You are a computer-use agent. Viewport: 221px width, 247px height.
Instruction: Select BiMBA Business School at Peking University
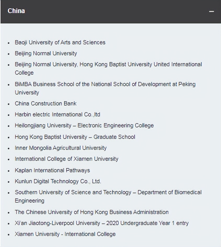coord(105,84)
